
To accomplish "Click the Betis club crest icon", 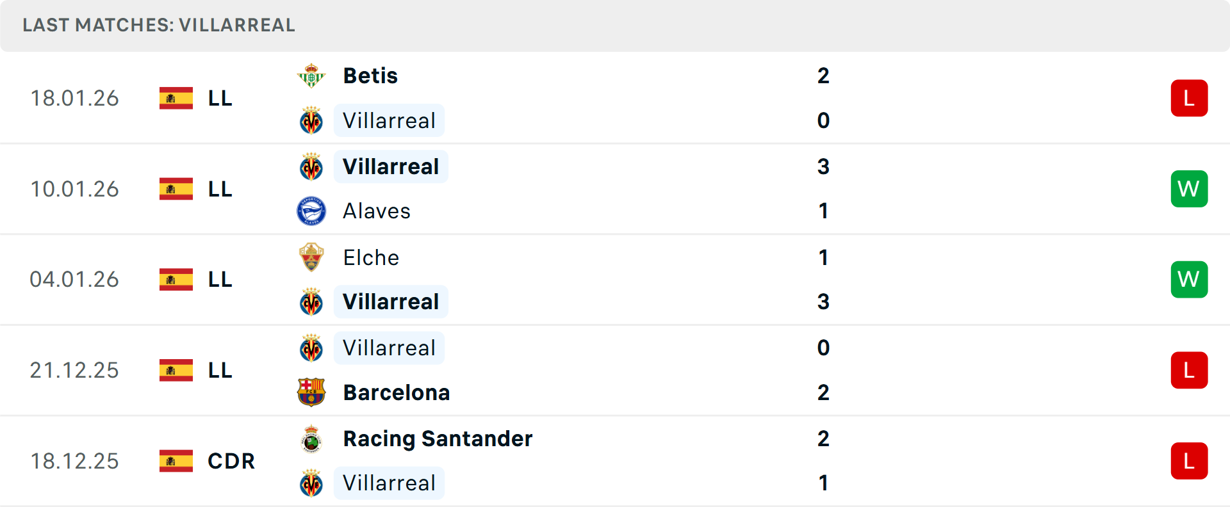I will click(311, 76).
